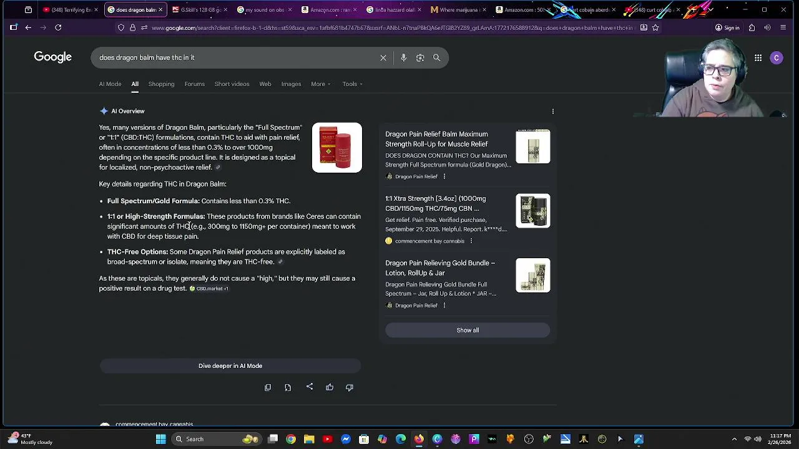The height and width of the screenshot is (449, 799).
Task: Open sidebar toggle in toolbar
Action: click(13, 27)
